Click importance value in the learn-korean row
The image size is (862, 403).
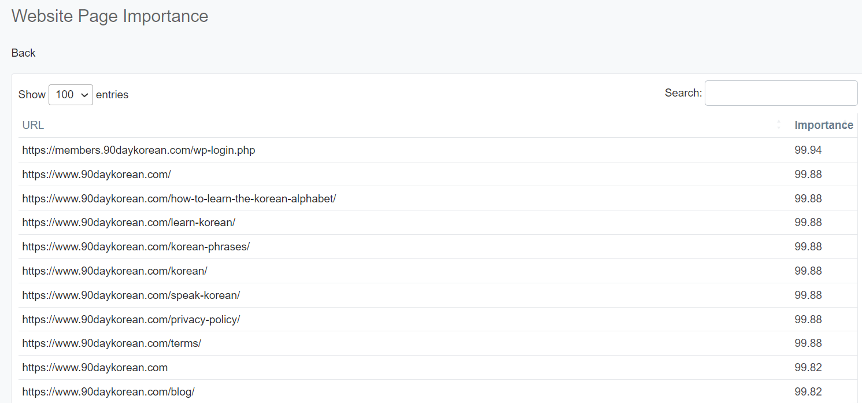coord(808,223)
